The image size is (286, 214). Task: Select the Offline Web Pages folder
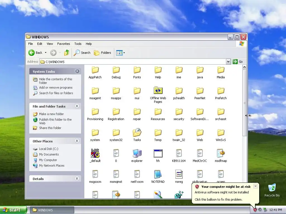(x=158, y=95)
